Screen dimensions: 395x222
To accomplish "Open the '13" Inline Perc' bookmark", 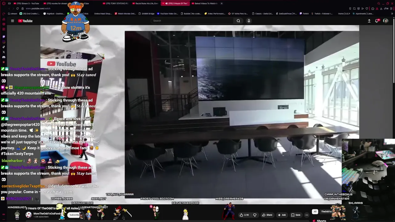I will pos(238,14).
